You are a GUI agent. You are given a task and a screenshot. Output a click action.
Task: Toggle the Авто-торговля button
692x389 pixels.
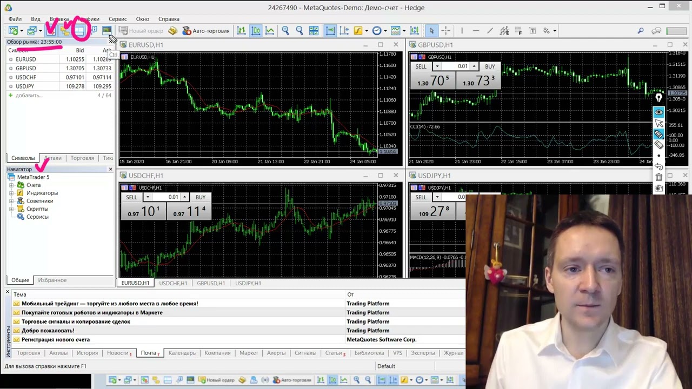point(205,31)
